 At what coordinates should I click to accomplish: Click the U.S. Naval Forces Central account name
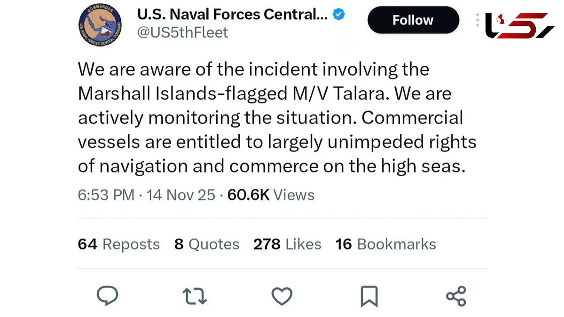tap(232, 15)
